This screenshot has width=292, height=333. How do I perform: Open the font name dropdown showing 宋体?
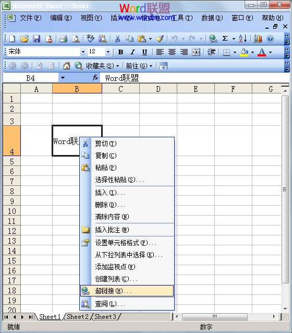point(83,52)
